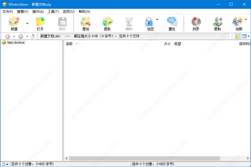Click the 属性 (Properties) info icon
The image size is (251, 167).
pyautogui.click(x=172, y=22)
